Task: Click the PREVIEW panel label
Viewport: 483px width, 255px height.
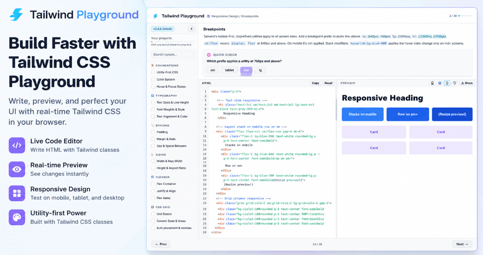Action: pyautogui.click(x=348, y=83)
